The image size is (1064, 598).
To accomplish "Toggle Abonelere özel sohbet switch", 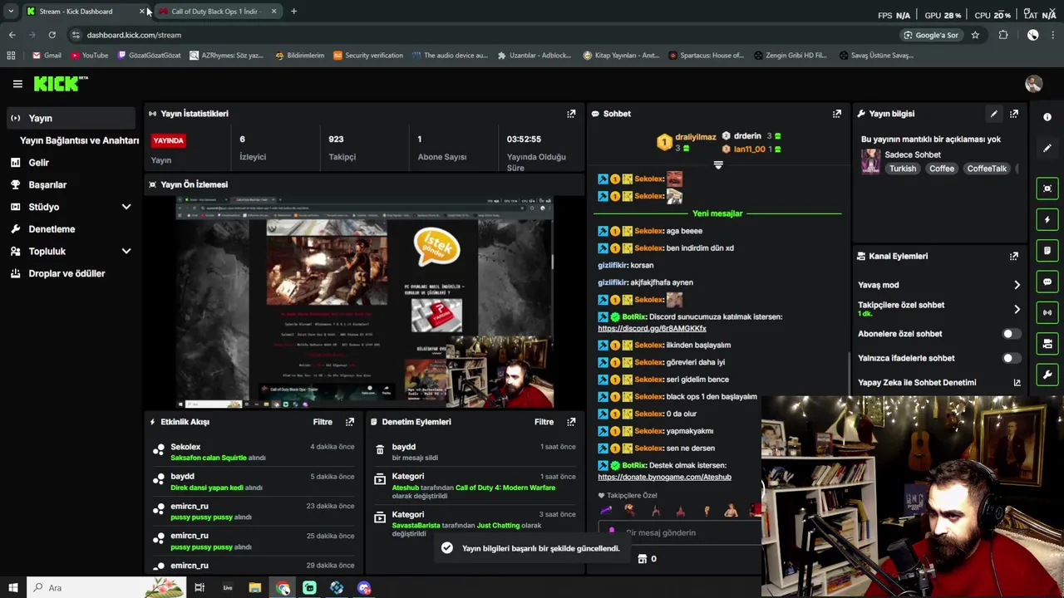I will tap(1011, 334).
